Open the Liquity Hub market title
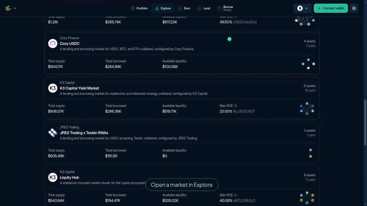The height and width of the screenshot is (206, 367). tap(69, 177)
